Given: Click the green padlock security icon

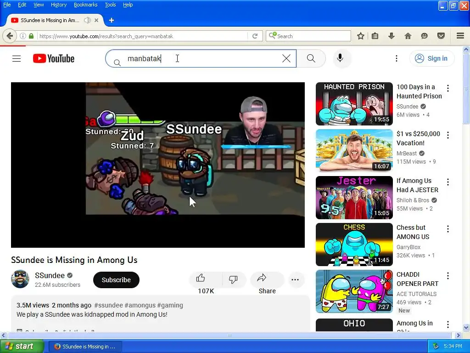Looking at the screenshot, I should point(31,36).
